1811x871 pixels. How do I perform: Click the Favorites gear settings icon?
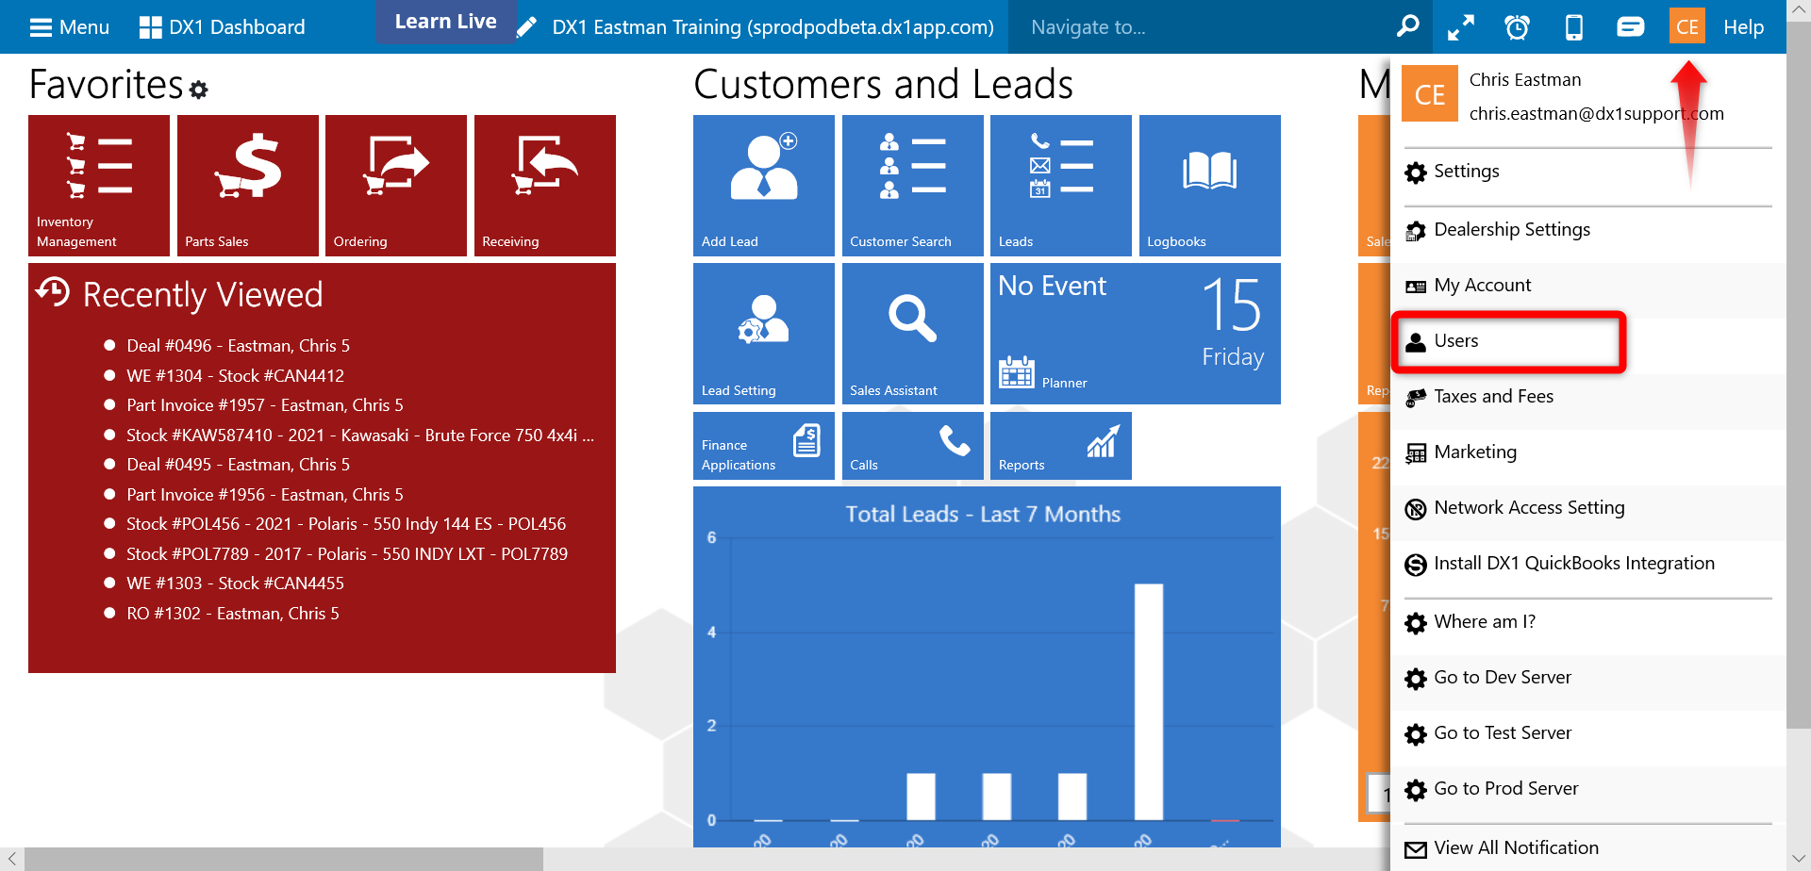[x=198, y=90]
